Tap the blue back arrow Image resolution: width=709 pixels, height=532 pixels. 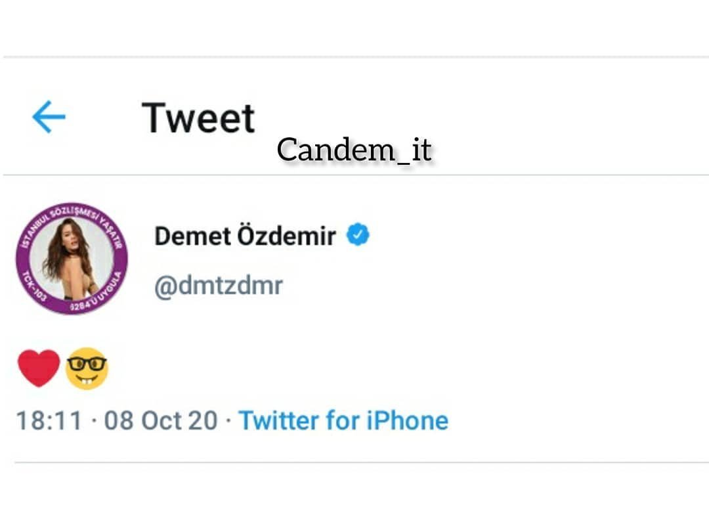[x=49, y=118]
